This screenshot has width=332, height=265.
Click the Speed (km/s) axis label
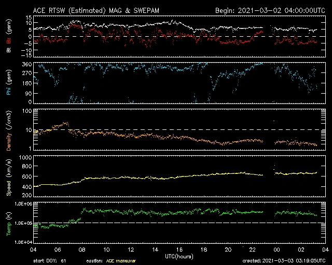tap(9, 176)
